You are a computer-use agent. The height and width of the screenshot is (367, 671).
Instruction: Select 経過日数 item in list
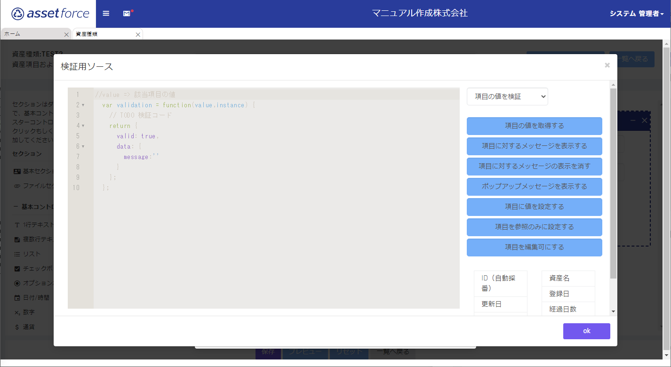click(568, 309)
